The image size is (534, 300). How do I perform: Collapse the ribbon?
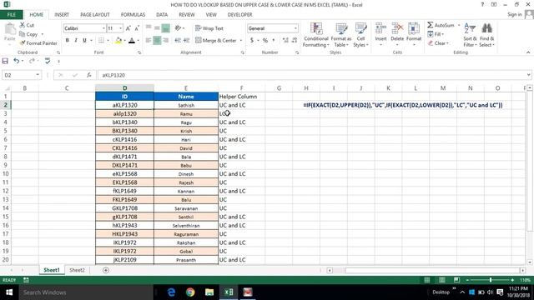point(528,52)
